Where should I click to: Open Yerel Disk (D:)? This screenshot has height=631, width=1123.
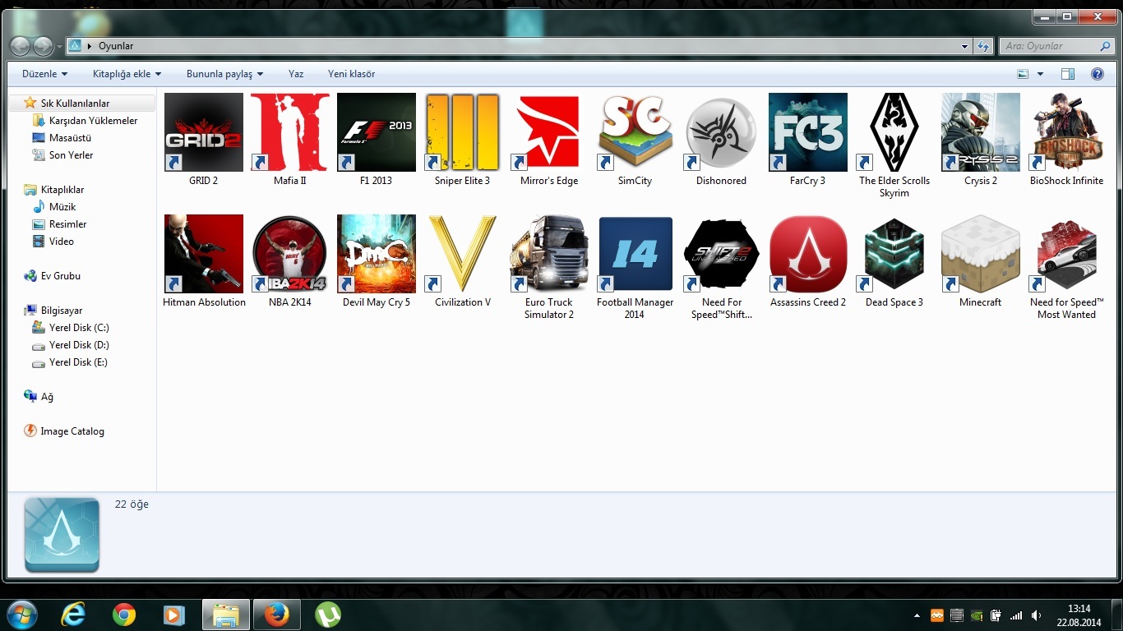(79, 345)
